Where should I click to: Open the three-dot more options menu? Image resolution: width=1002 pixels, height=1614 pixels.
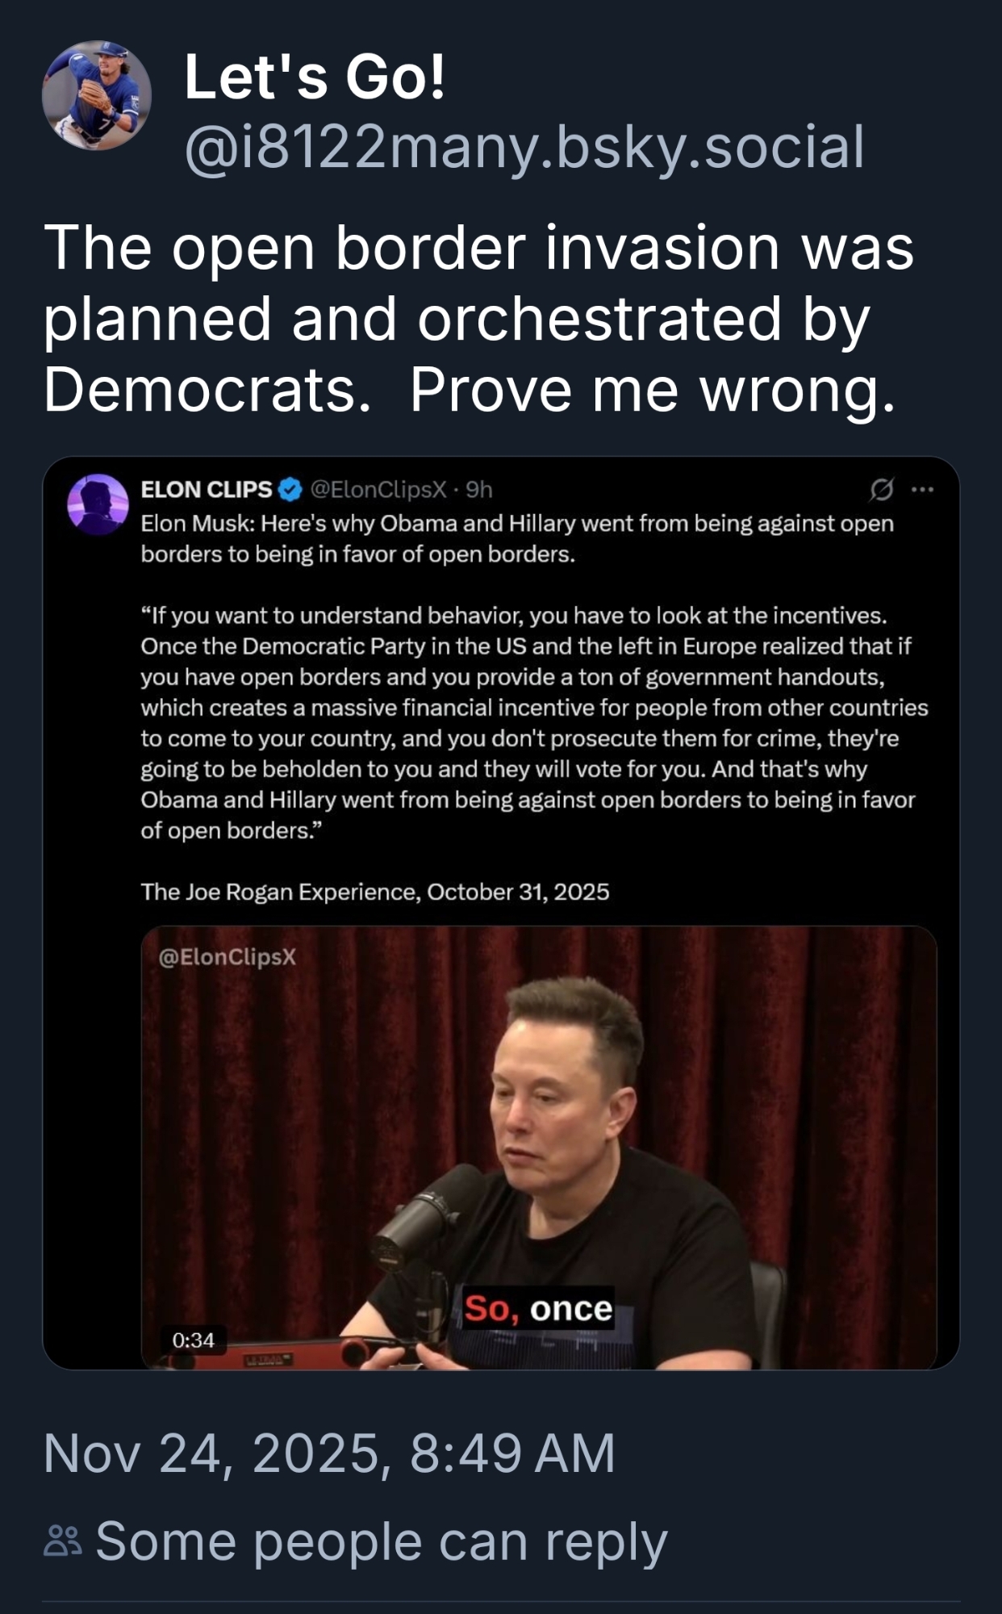(x=922, y=489)
